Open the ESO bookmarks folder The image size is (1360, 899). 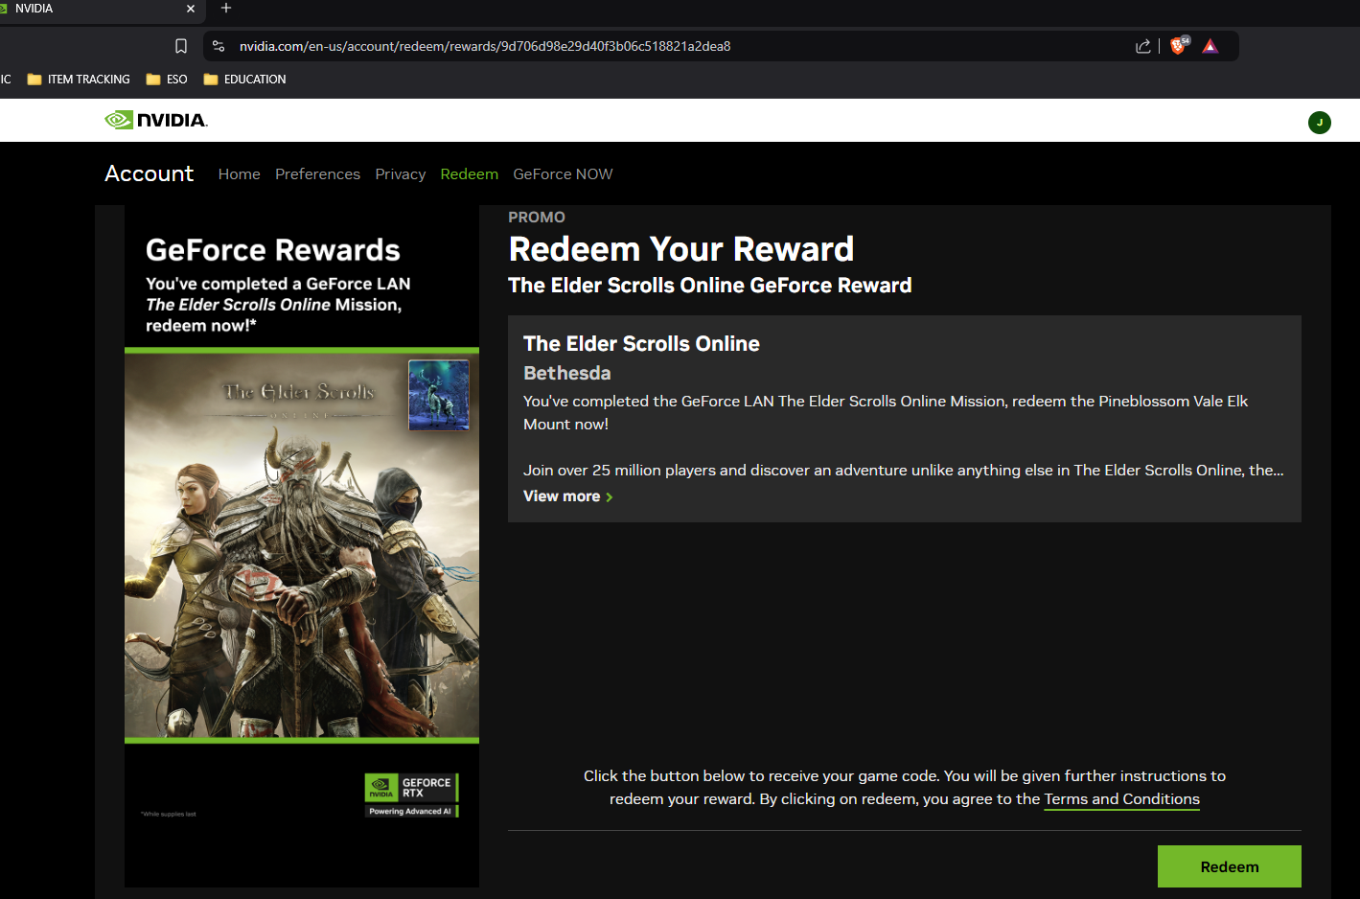pos(167,80)
